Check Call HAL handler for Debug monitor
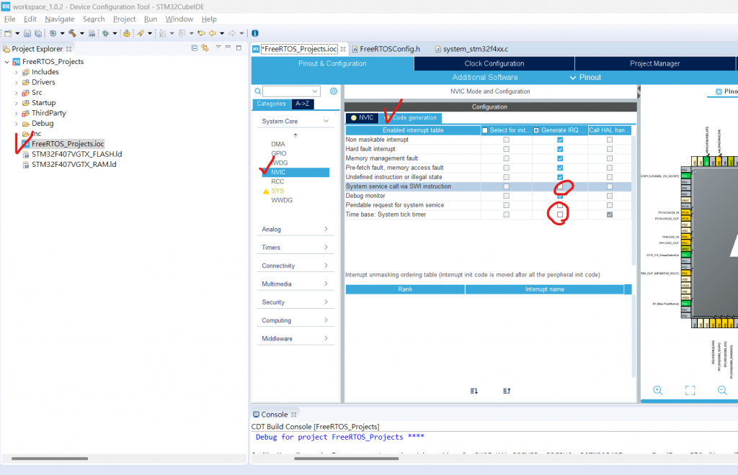738x475 pixels. pos(610,196)
